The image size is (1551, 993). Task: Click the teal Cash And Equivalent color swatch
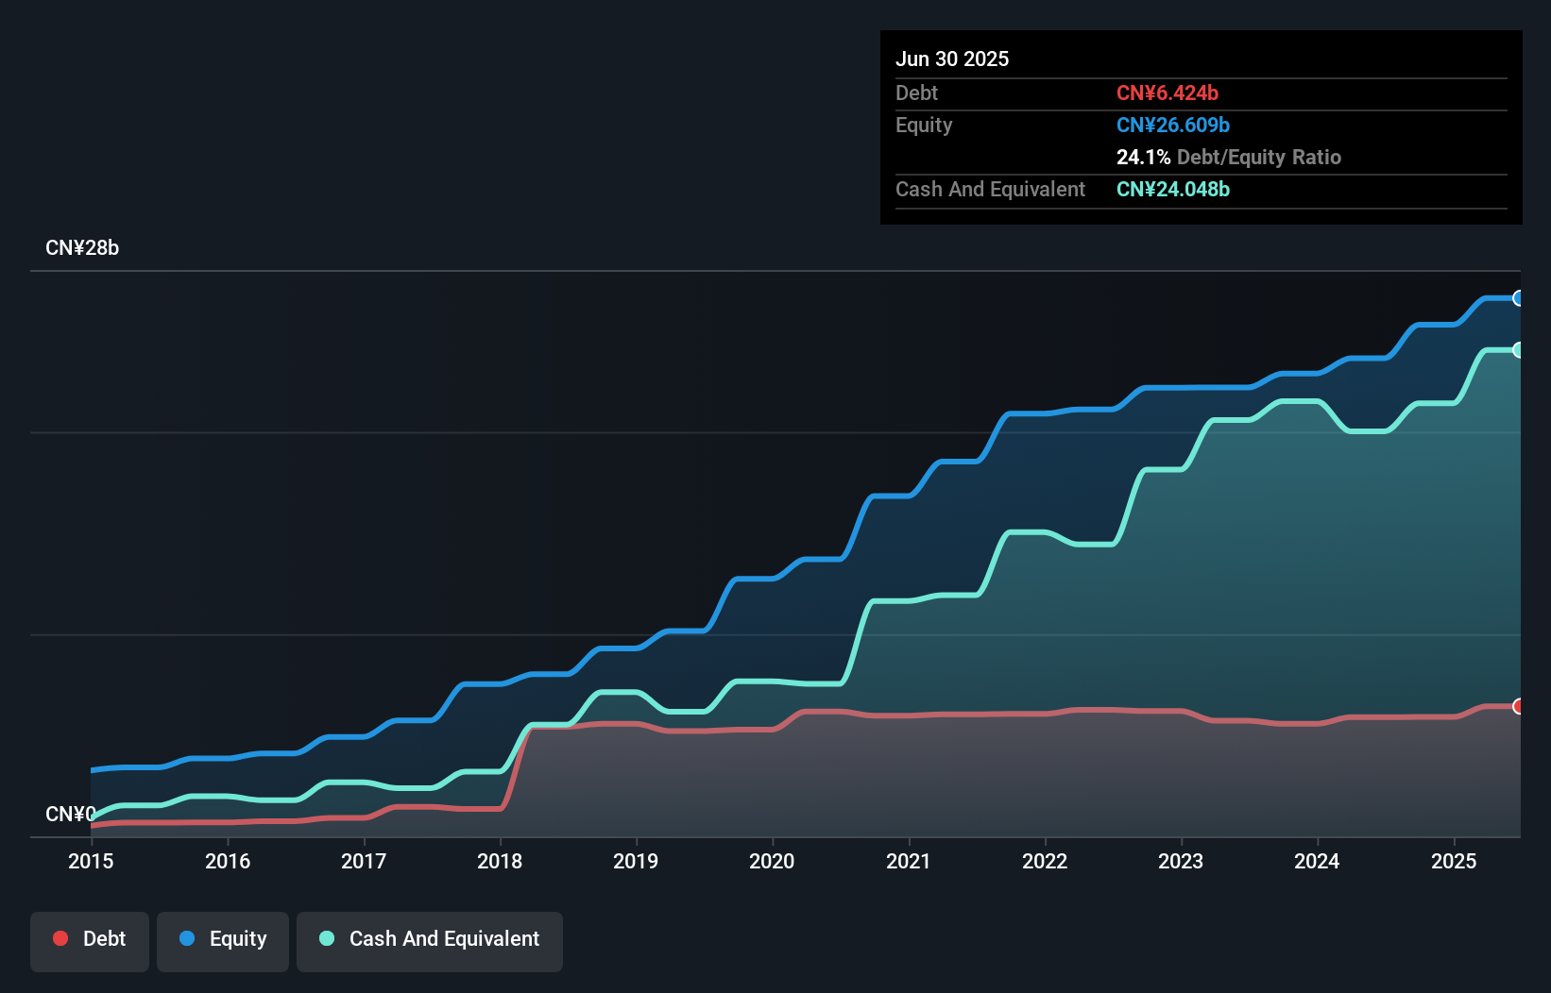(x=326, y=938)
